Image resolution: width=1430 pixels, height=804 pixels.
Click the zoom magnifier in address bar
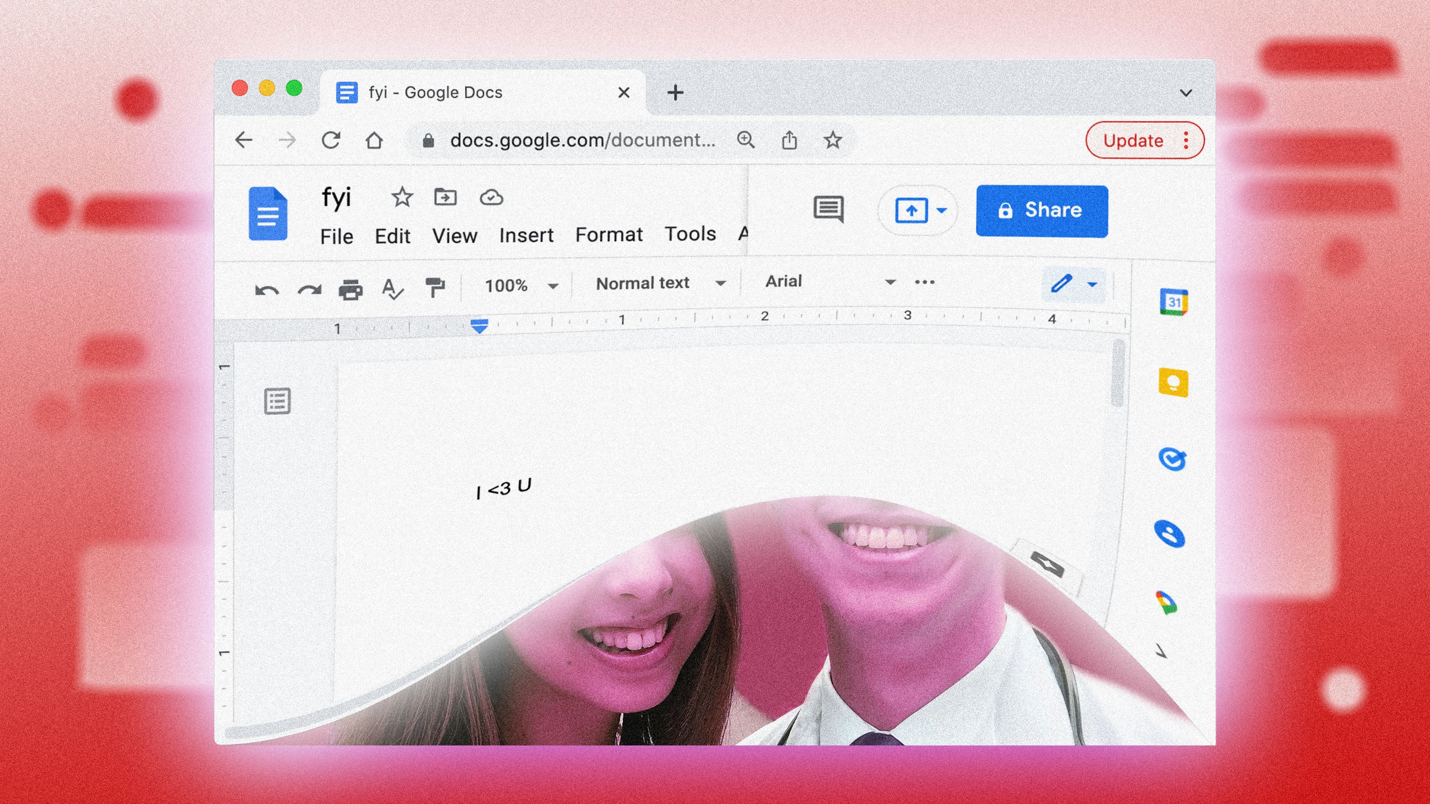tap(745, 140)
